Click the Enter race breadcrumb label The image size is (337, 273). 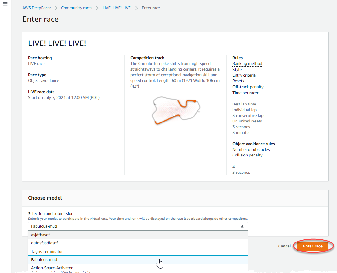[x=151, y=8]
